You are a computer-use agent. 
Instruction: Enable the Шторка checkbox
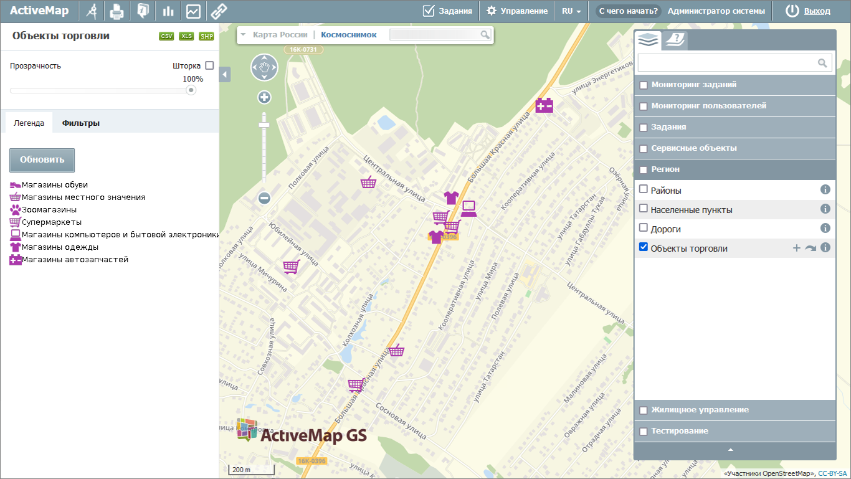(209, 65)
